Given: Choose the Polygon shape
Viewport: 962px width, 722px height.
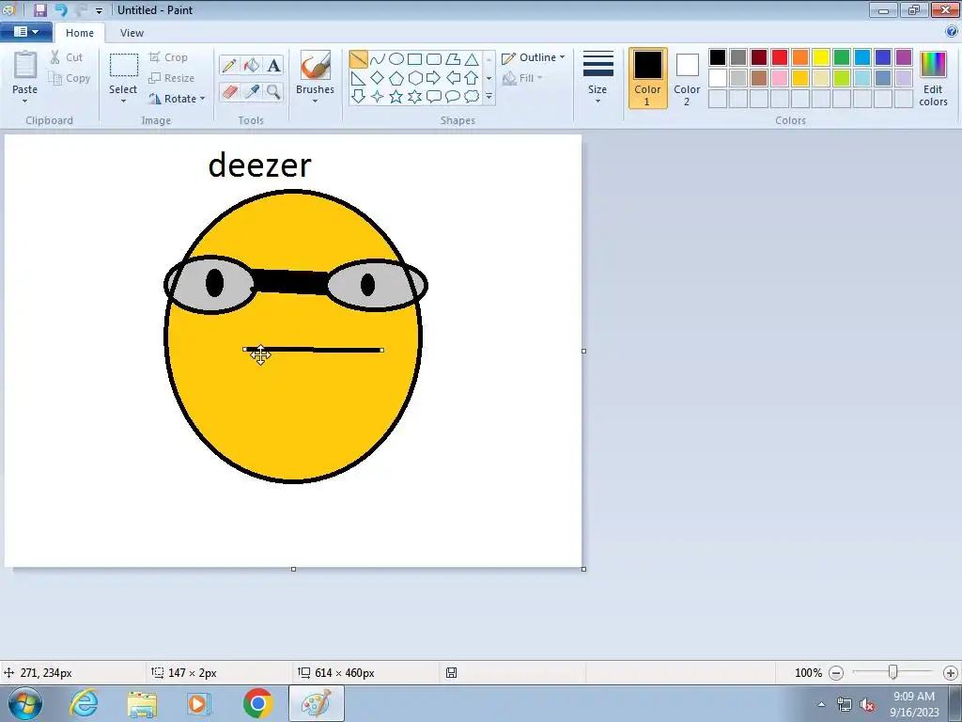Looking at the screenshot, I should coord(453,59).
